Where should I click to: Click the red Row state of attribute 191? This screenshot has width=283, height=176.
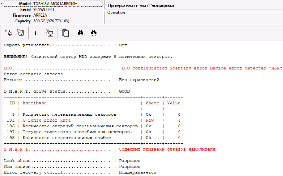[149, 120]
